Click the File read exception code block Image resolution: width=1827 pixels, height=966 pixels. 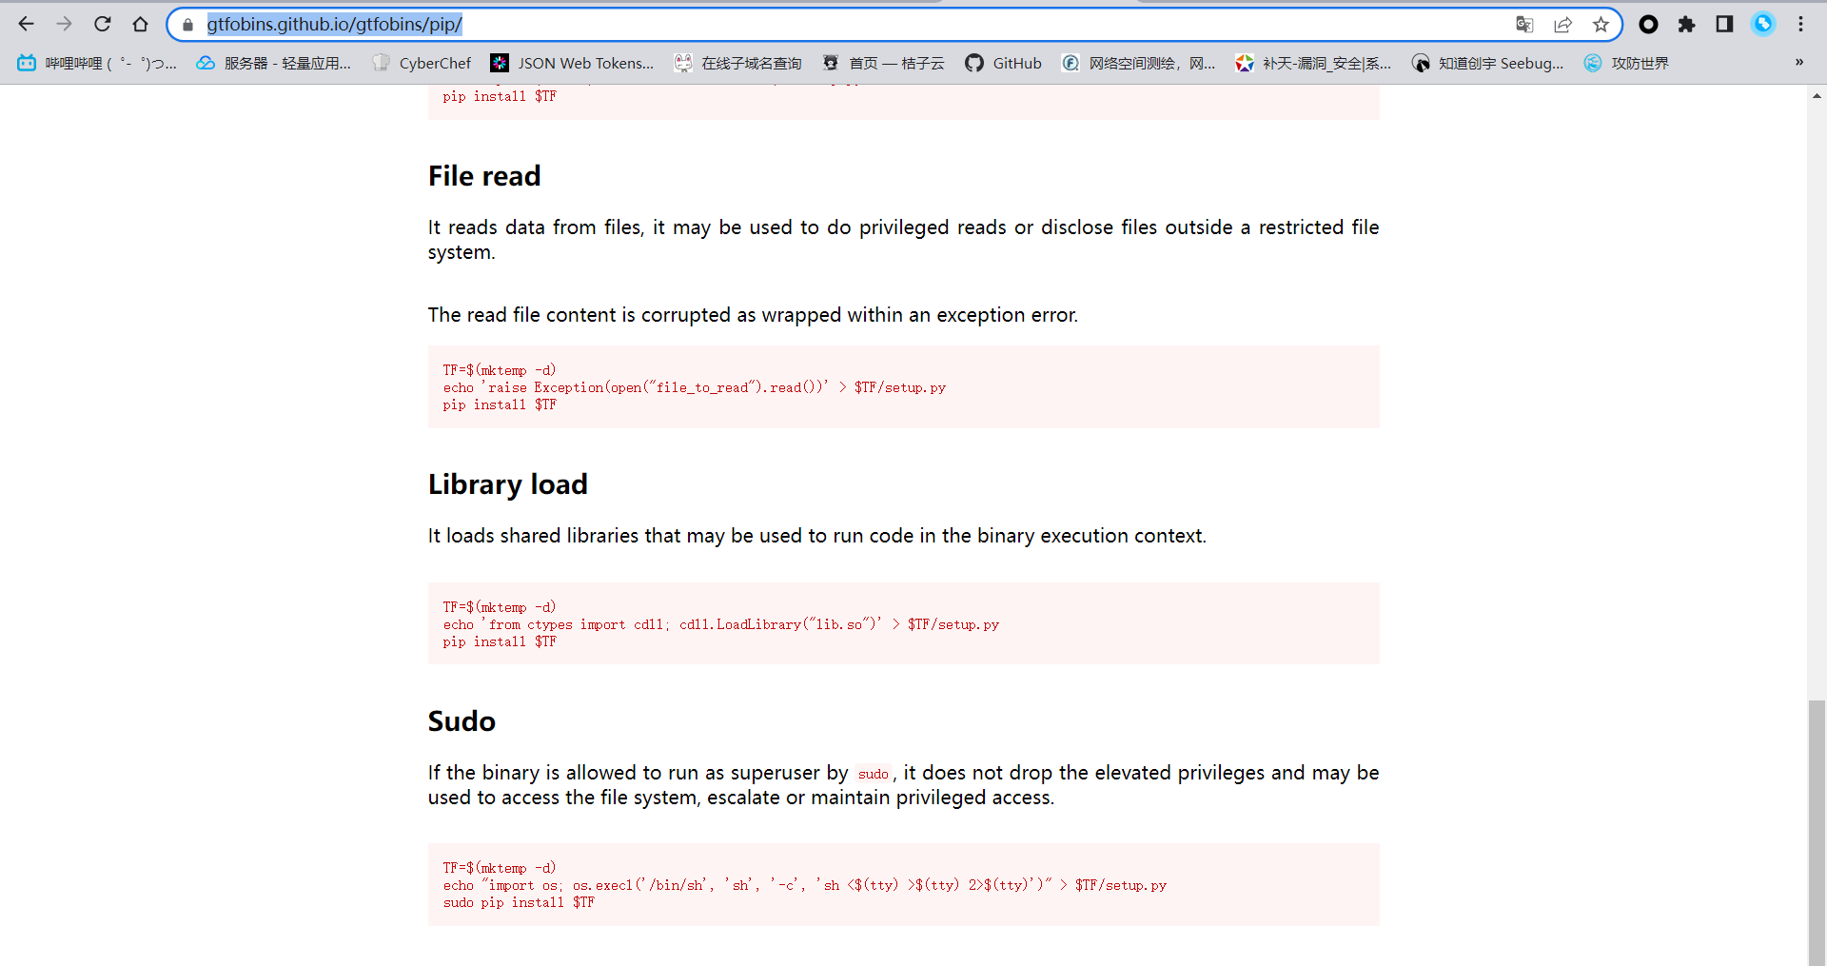903,387
